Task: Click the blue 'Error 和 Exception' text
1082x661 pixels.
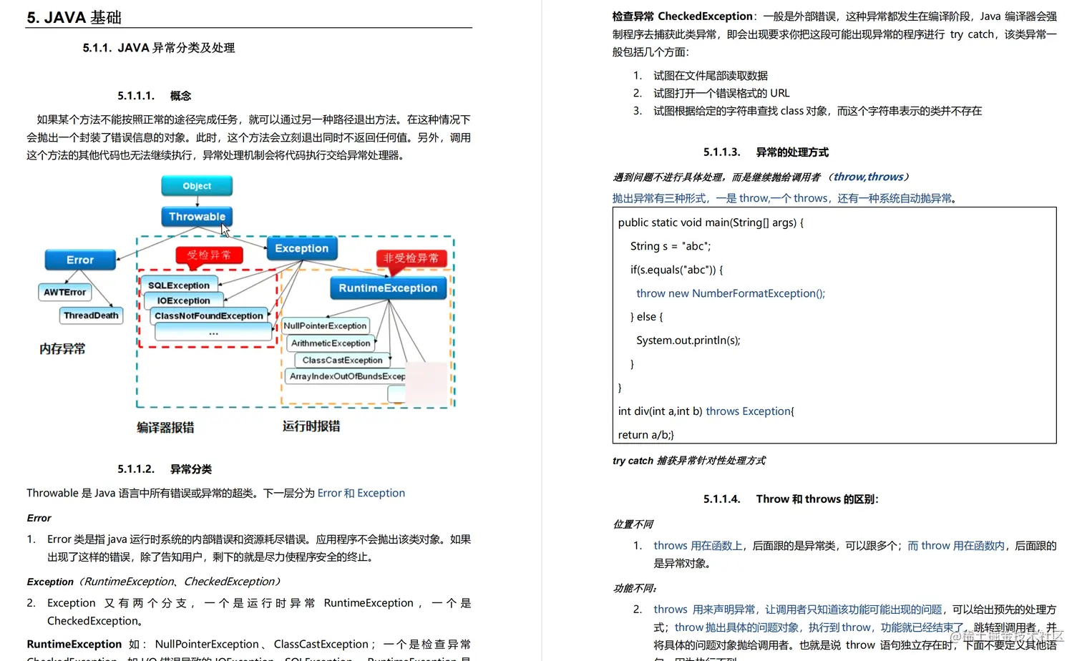Action: pyautogui.click(x=361, y=493)
